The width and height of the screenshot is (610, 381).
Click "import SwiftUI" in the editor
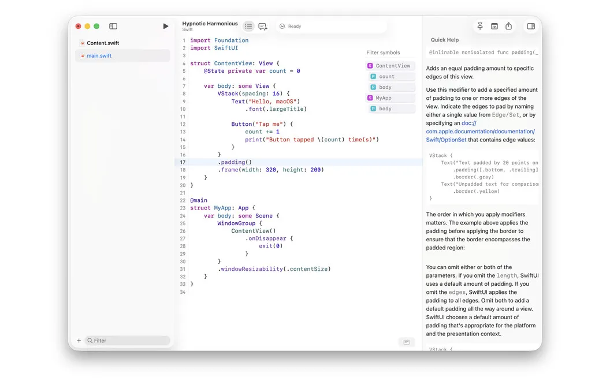214,48
